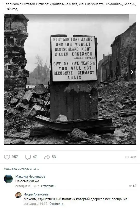Click the сегодня в 14:12 timestamp

point(36,204)
